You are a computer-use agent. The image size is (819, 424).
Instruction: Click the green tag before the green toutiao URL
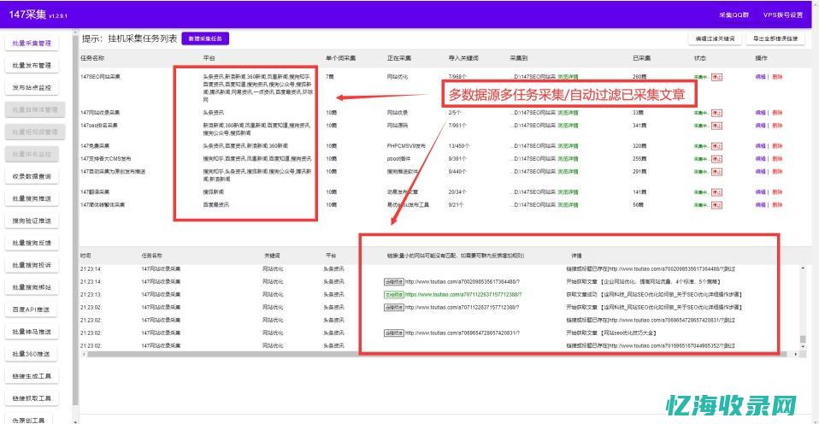point(393,294)
